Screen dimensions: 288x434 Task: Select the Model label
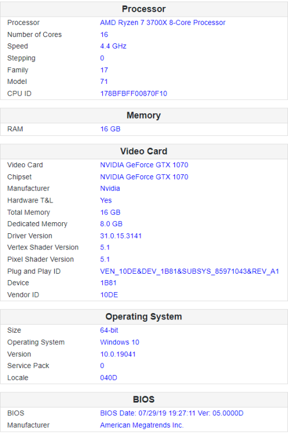point(17,82)
